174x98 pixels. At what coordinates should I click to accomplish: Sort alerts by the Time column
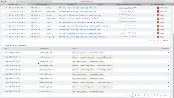[6, 49]
